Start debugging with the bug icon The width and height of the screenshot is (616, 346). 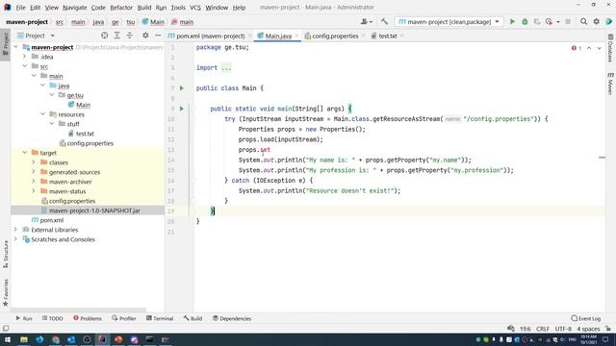pyautogui.click(x=525, y=22)
